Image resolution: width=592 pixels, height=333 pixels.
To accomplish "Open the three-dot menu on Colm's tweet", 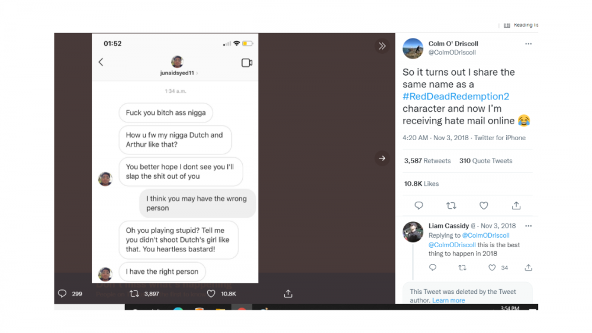I will tap(528, 44).
